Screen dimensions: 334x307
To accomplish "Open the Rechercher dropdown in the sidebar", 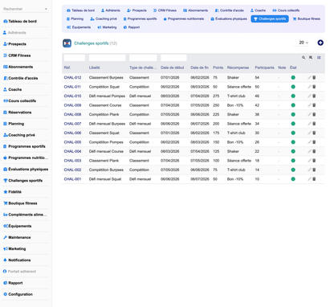I will coord(26,9).
